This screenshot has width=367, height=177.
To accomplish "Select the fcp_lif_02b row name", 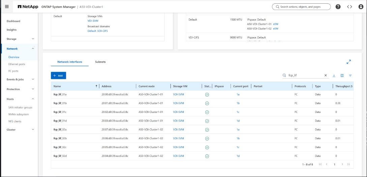I will (60, 138).
